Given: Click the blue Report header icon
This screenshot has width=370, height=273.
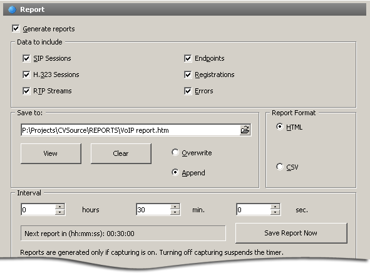Looking at the screenshot, I should tap(13, 9).
